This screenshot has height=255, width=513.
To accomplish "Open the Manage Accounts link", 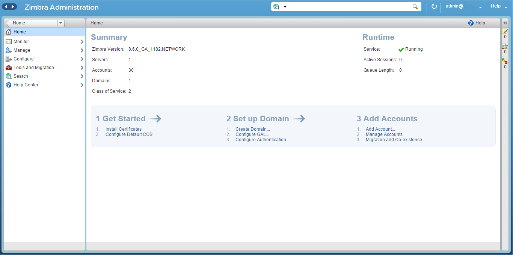I will 384,134.
